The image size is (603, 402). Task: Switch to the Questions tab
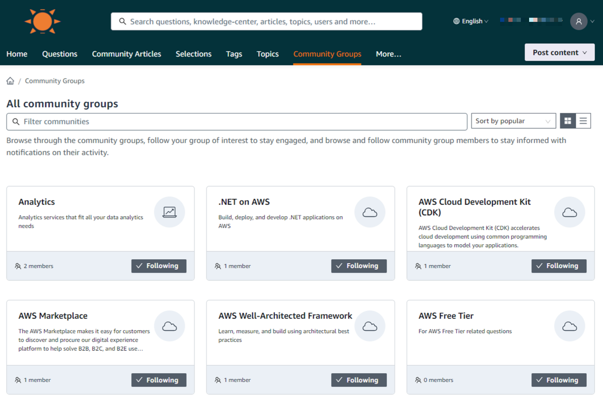60,54
